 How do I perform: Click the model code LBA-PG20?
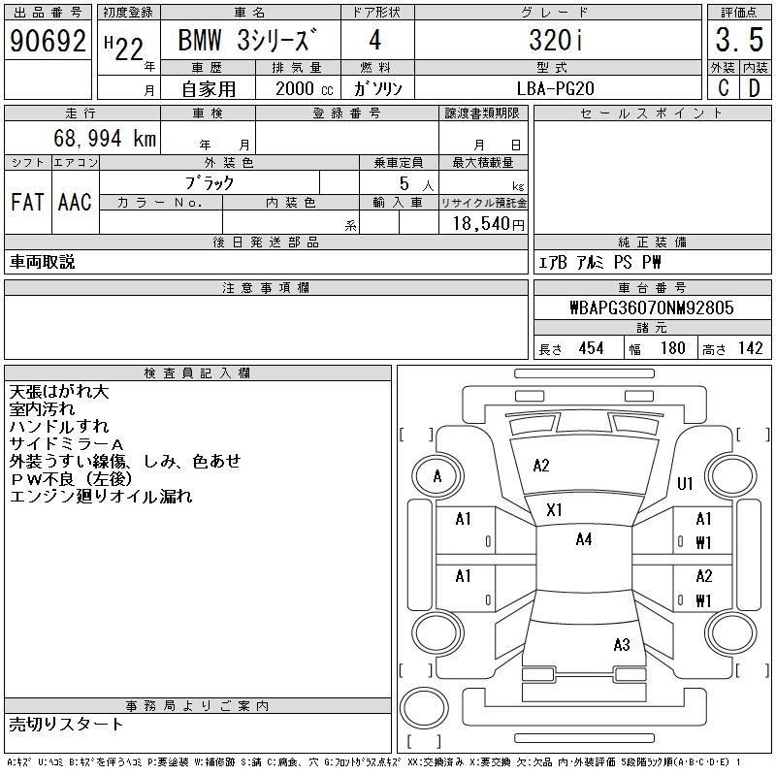pos(555,88)
